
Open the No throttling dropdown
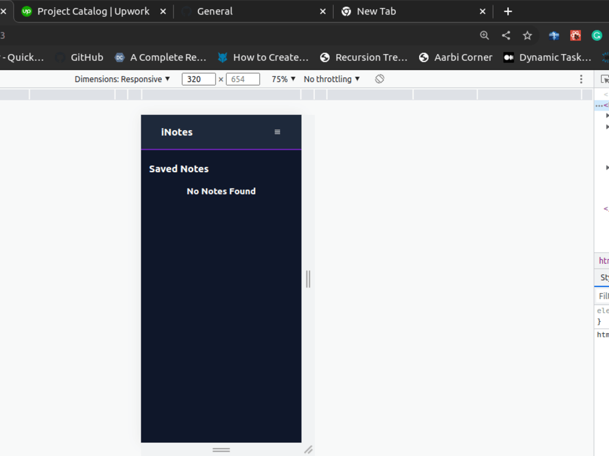pyautogui.click(x=332, y=79)
